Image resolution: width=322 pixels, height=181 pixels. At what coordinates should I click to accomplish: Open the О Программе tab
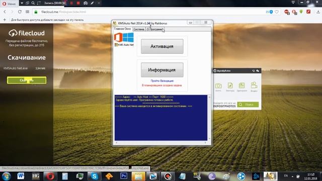pyautogui.click(x=155, y=29)
